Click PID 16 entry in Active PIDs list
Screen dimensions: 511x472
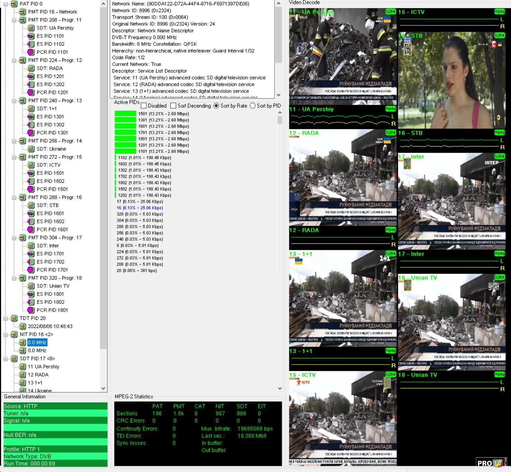139,208
